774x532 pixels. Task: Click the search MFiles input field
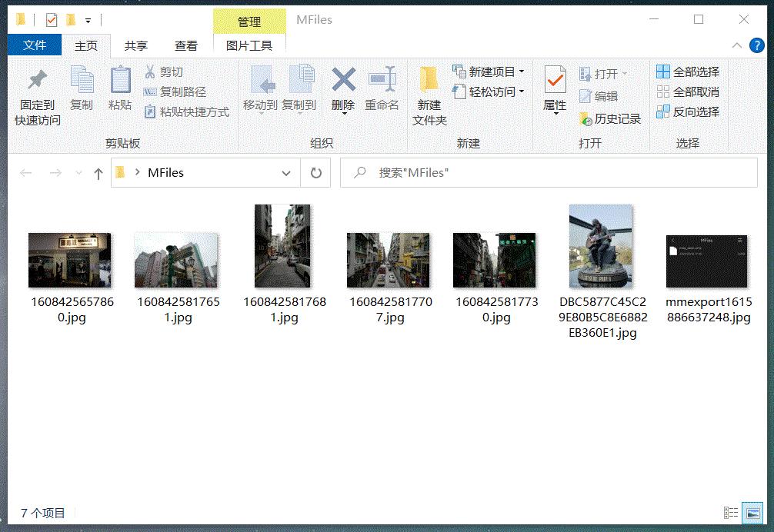pyautogui.click(x=549, y=172)
